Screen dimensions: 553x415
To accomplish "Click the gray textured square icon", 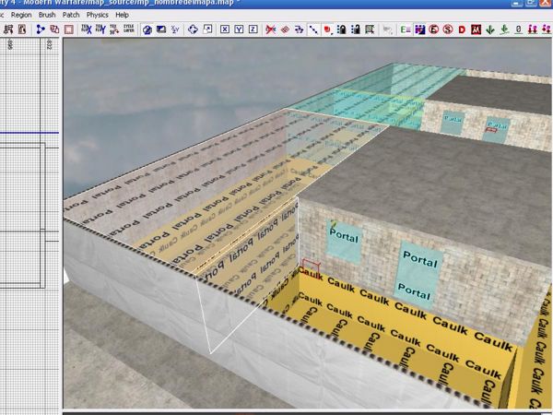I will [x=370, y=30].
